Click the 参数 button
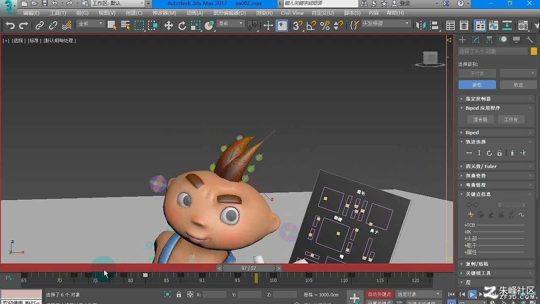 (x=477, y=85)
